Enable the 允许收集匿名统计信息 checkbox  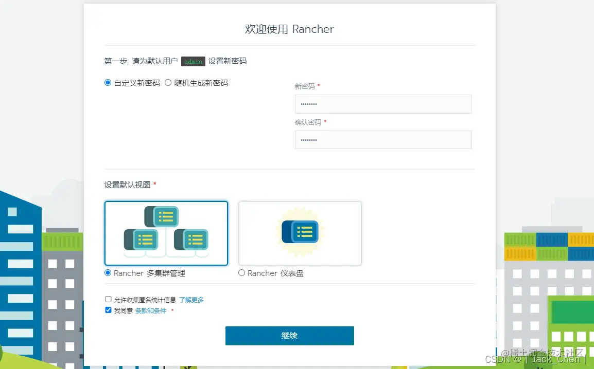[108, 299]
